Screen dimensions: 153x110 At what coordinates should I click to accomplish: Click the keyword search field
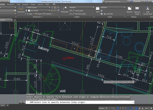tap(116, 1)
